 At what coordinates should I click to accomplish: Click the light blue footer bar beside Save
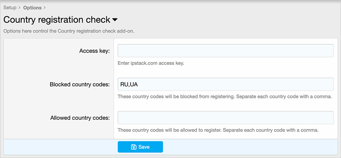pos(249,147)
